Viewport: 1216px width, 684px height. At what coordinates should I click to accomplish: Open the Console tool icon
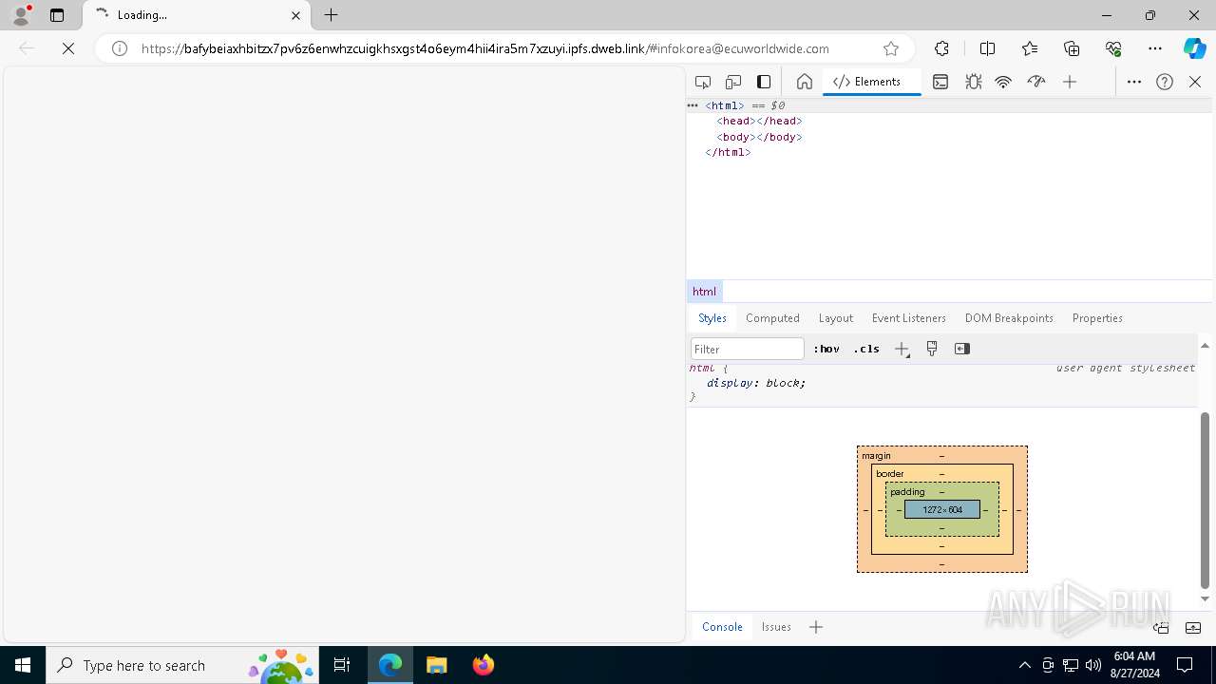point(940,82)
